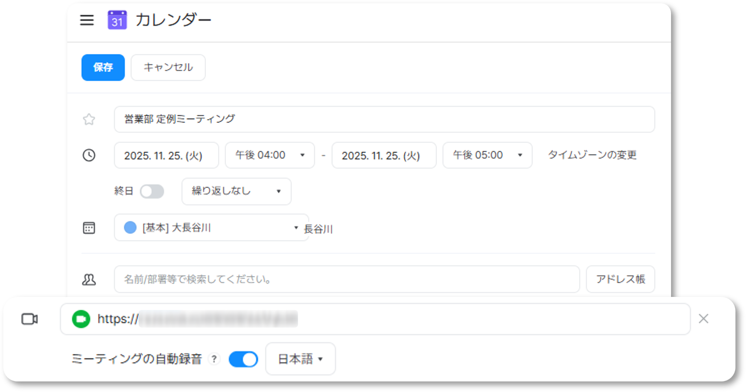Open the hamburger navigation menu
This screenshot has height=392, width=746.
pyautogui.click(x=87, y=20)
